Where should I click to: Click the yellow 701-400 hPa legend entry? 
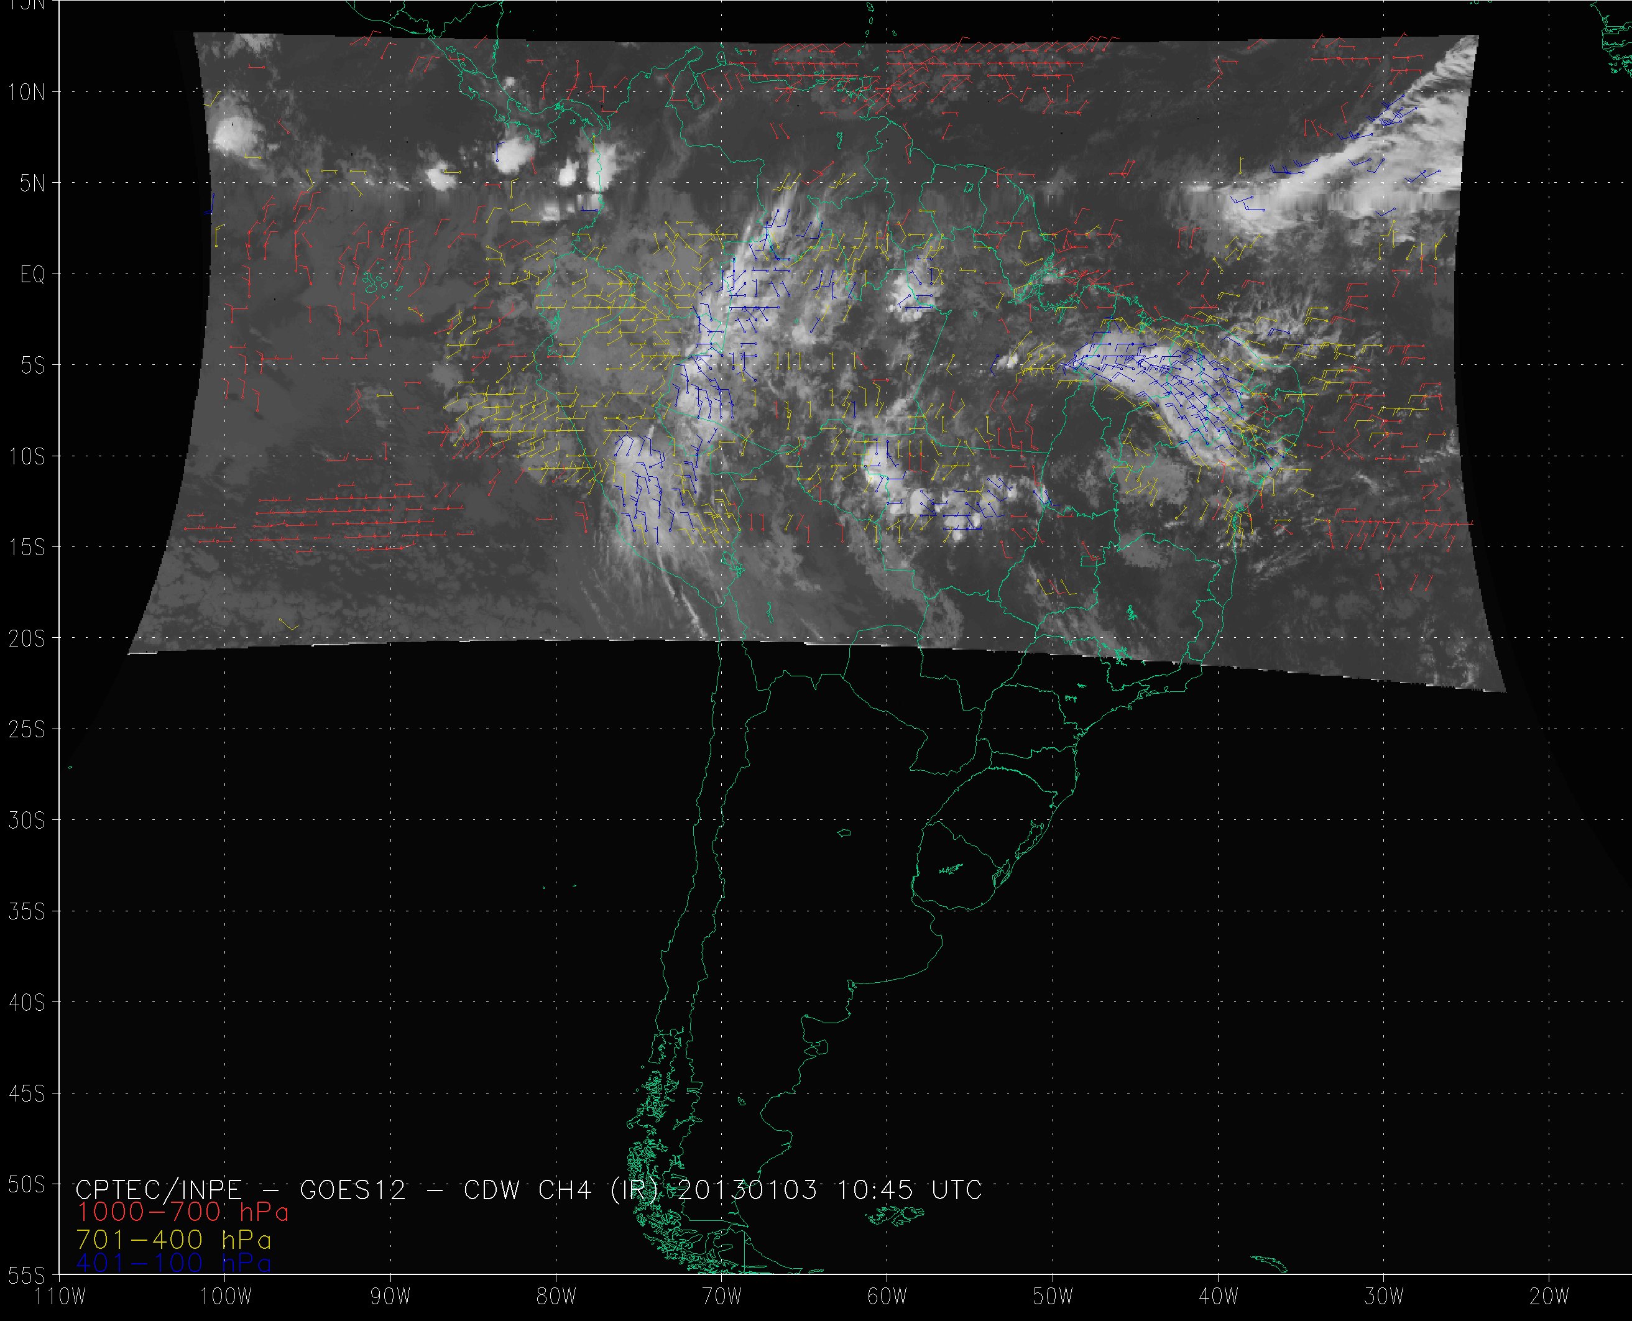174,1238
